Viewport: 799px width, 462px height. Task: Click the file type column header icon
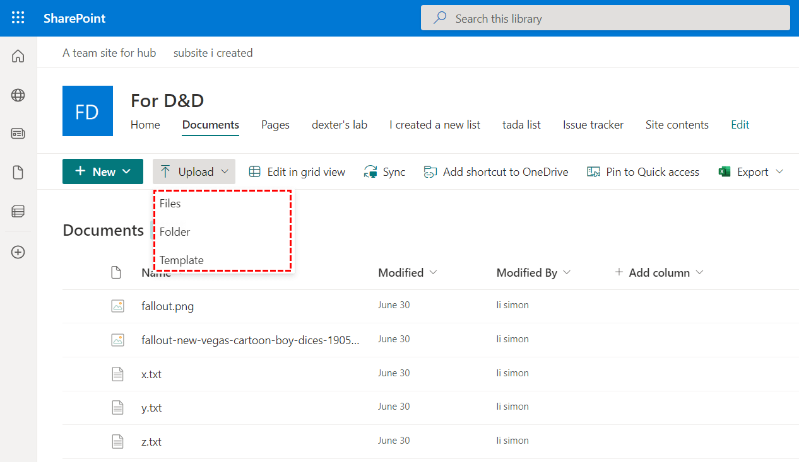tap(116, 272)
